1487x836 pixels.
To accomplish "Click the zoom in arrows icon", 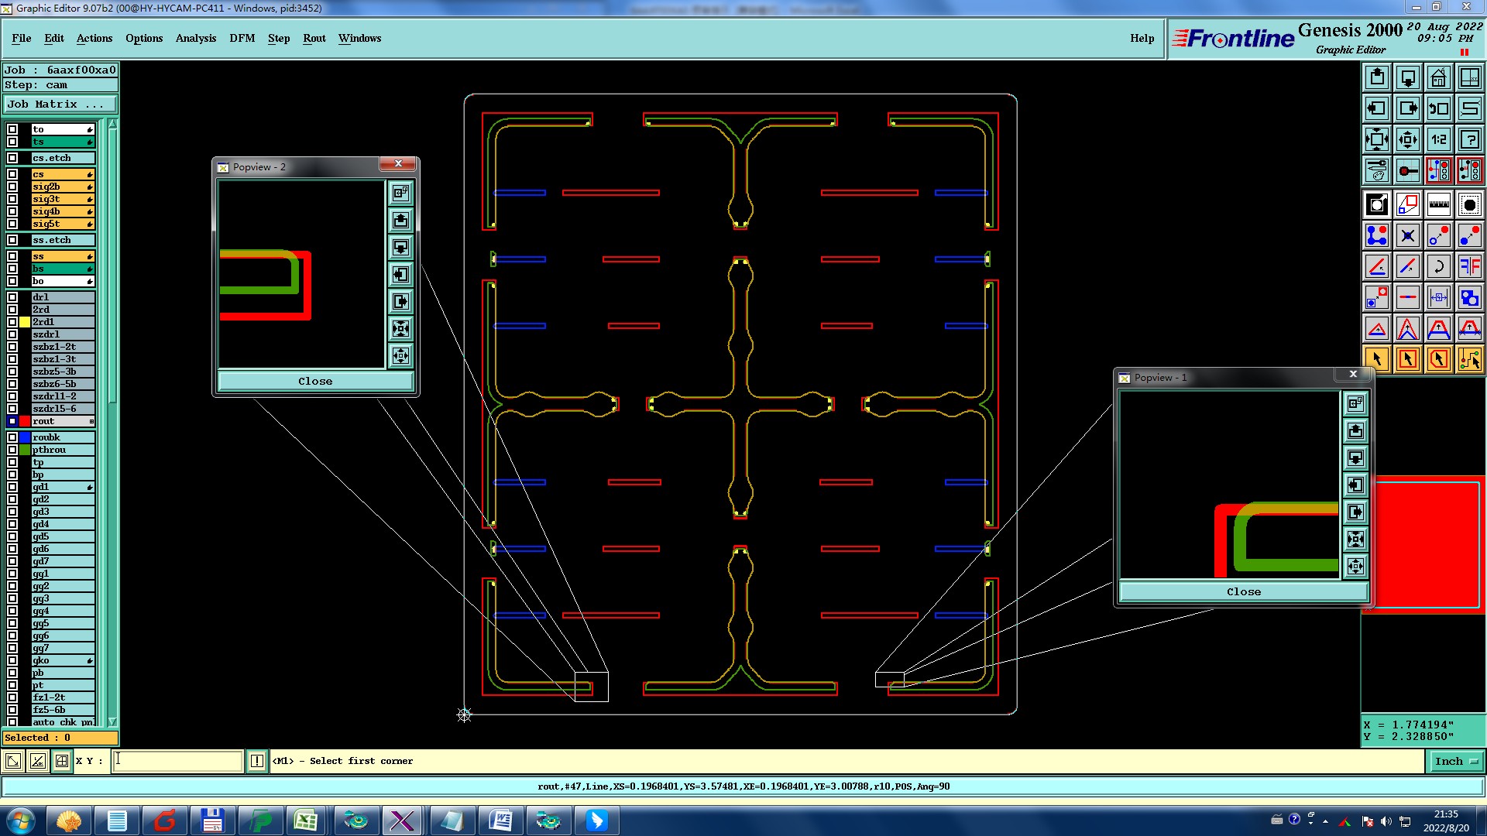I will pos(1377,139).
